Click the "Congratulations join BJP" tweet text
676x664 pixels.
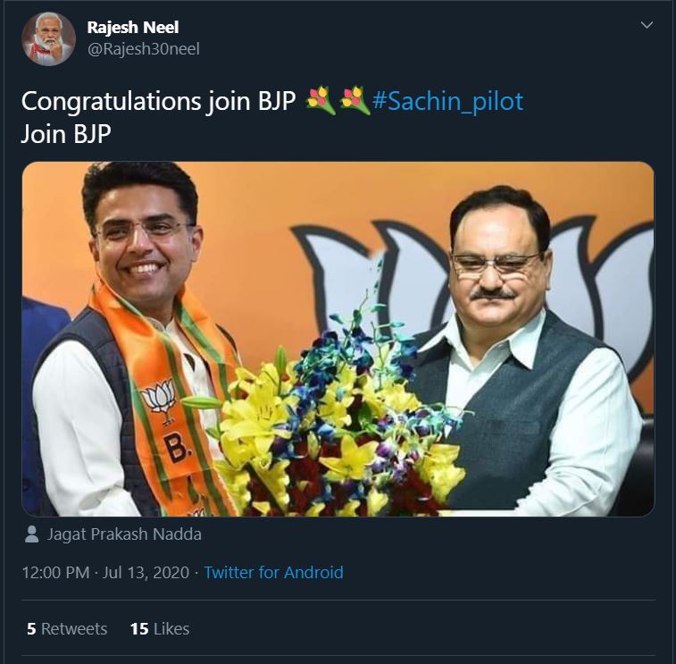pyautogui.click(x=158, y=101)
